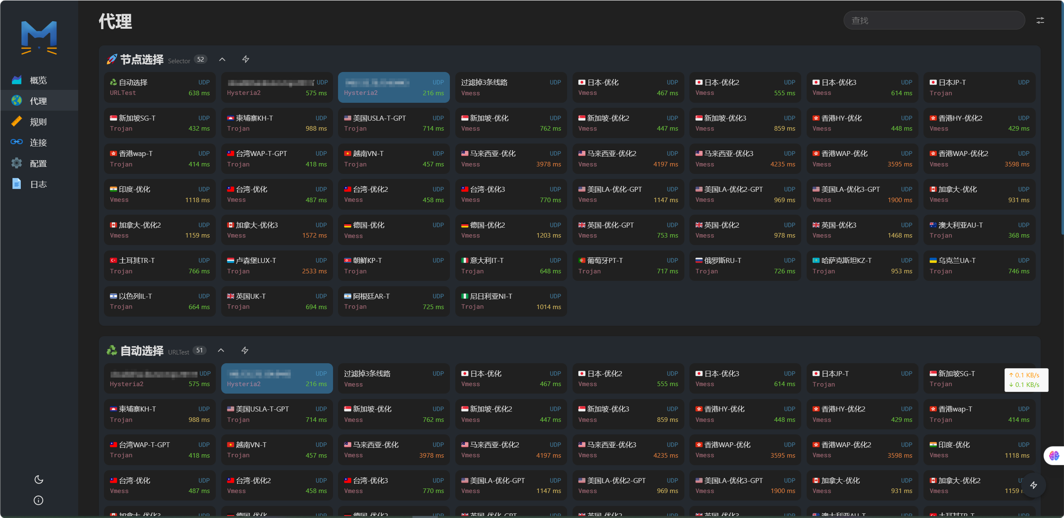
Task: Click the floating lightning test-all button
Action: pos(1034,485)
